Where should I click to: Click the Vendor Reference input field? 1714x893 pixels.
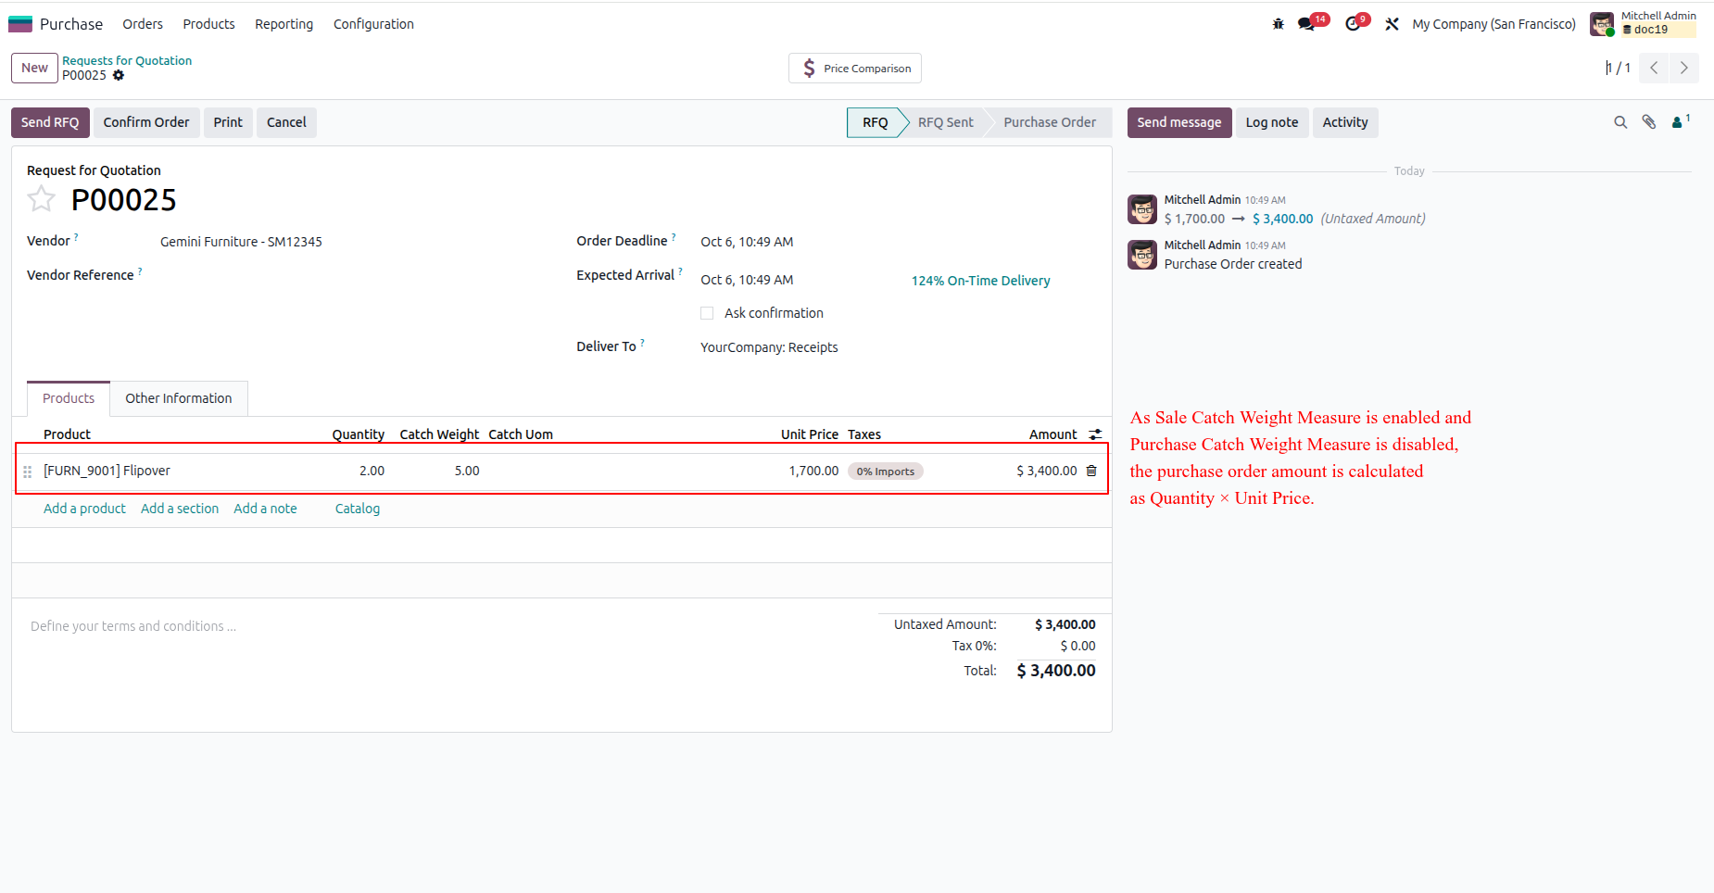357,276
